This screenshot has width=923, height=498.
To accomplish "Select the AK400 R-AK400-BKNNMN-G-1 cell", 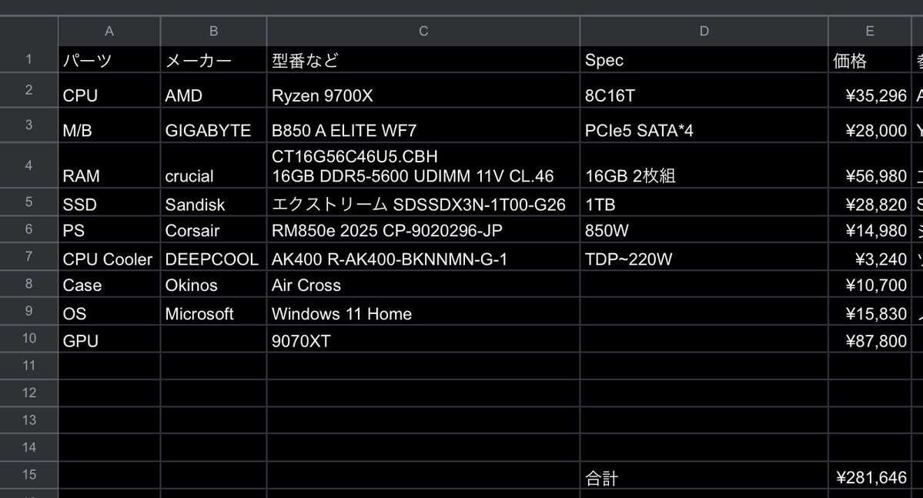I will point(423,256).
